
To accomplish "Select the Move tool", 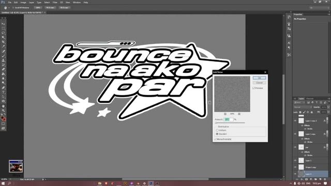I will coord(3,24).
